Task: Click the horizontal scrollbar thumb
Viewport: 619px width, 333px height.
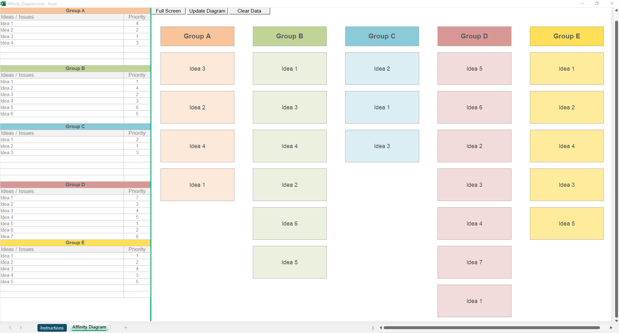Action: tap(491, 328)
